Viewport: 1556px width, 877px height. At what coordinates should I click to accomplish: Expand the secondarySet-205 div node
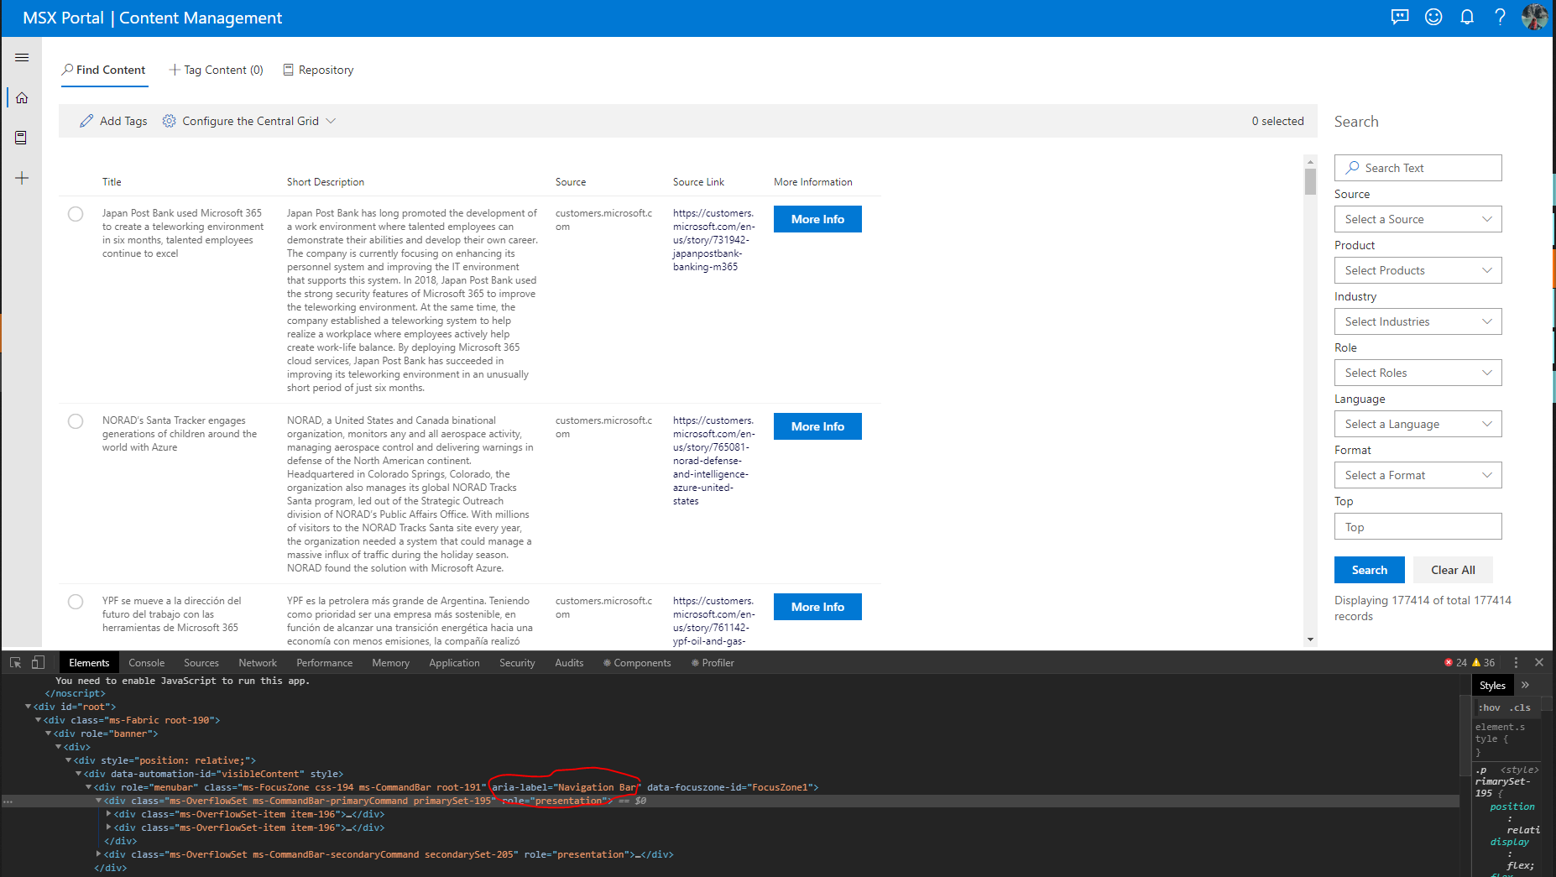[x=98, y=854]
